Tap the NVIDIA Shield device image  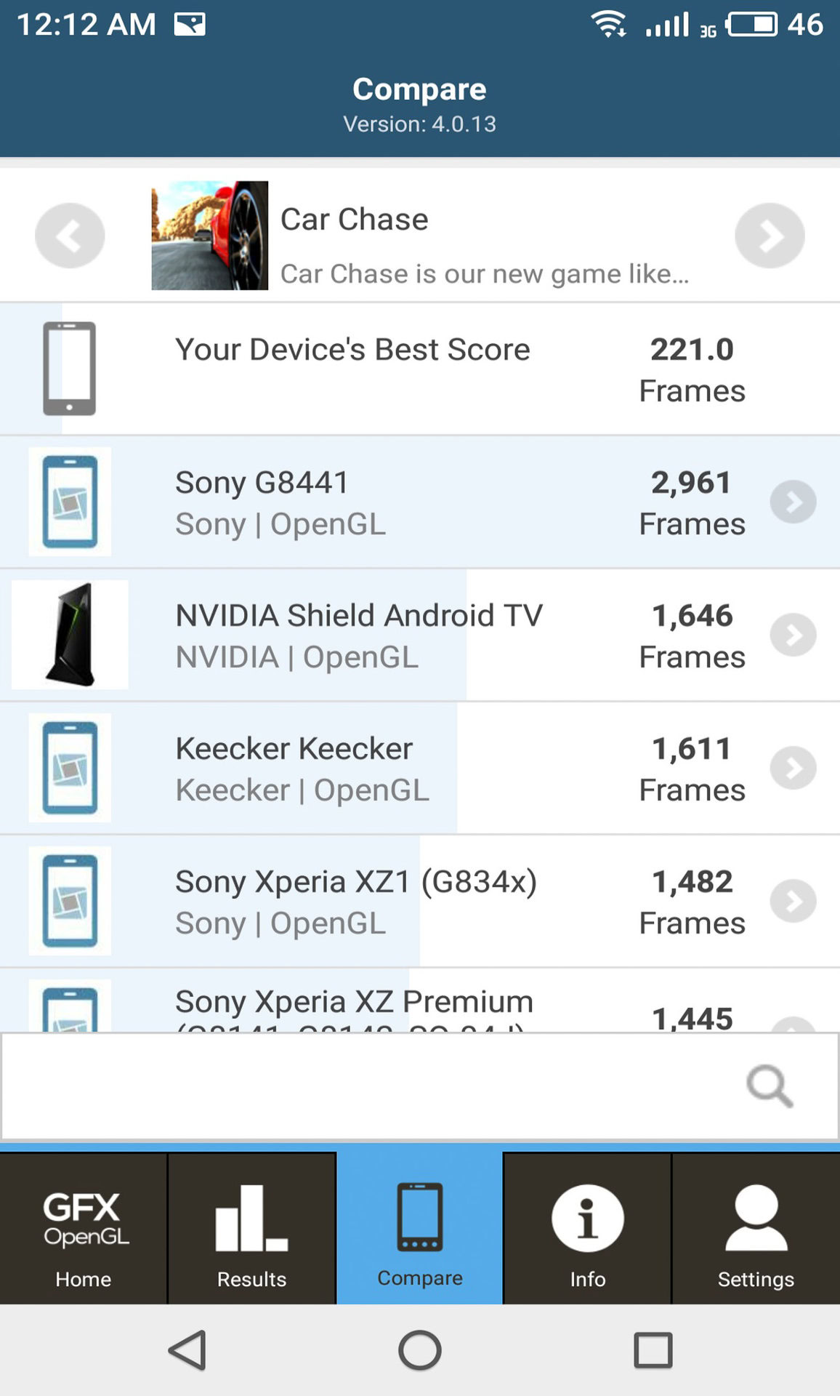click(70, 635)
